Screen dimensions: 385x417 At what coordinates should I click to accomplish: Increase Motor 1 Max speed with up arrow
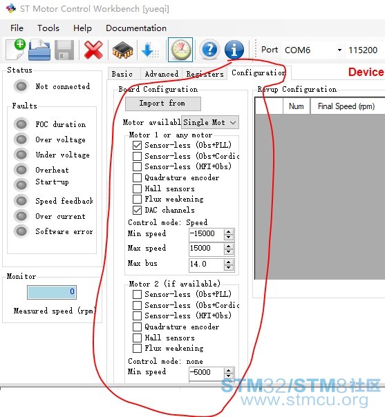(x=229, y=246)
